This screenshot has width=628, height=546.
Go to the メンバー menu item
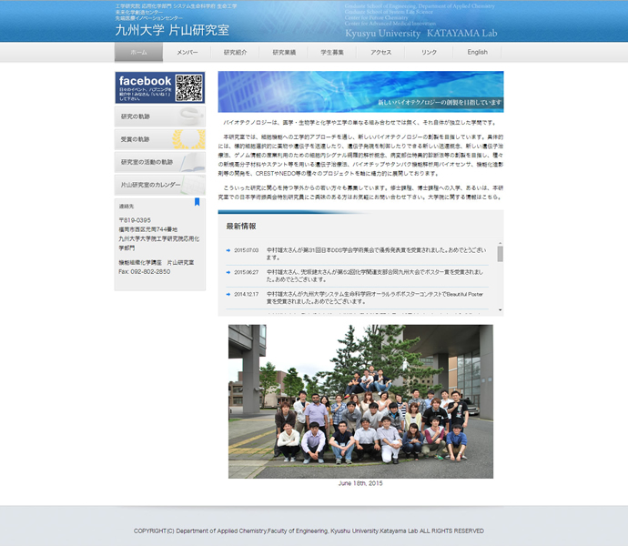[x=187, y=52]
